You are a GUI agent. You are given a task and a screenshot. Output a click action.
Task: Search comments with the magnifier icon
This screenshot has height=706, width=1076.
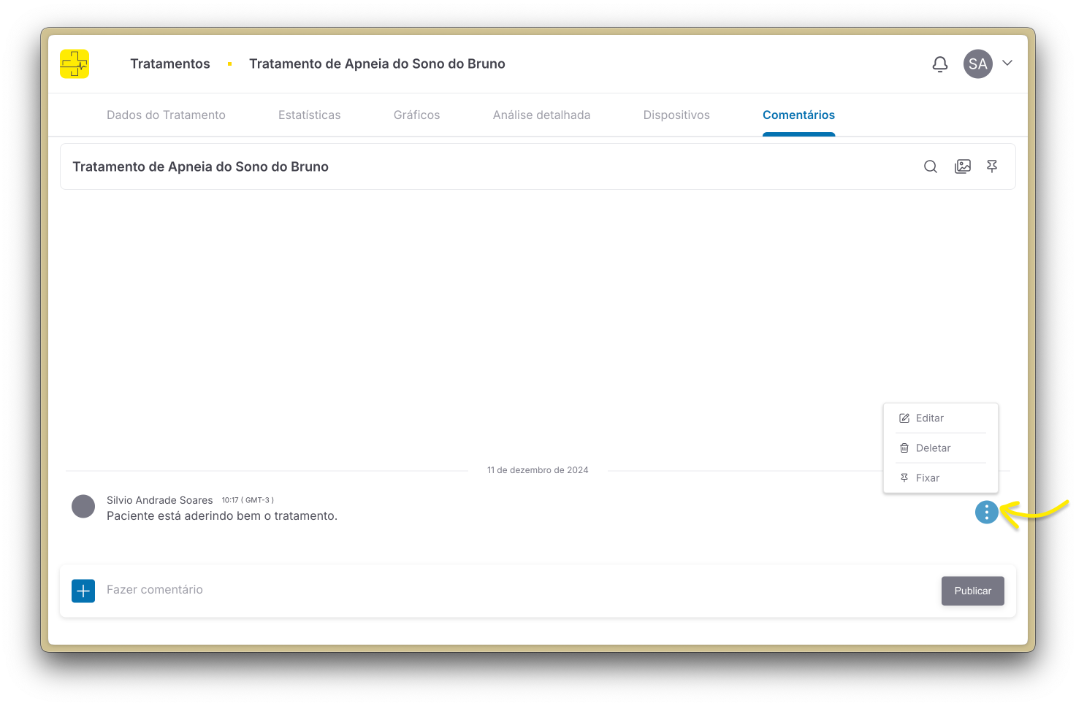(930, 166)
